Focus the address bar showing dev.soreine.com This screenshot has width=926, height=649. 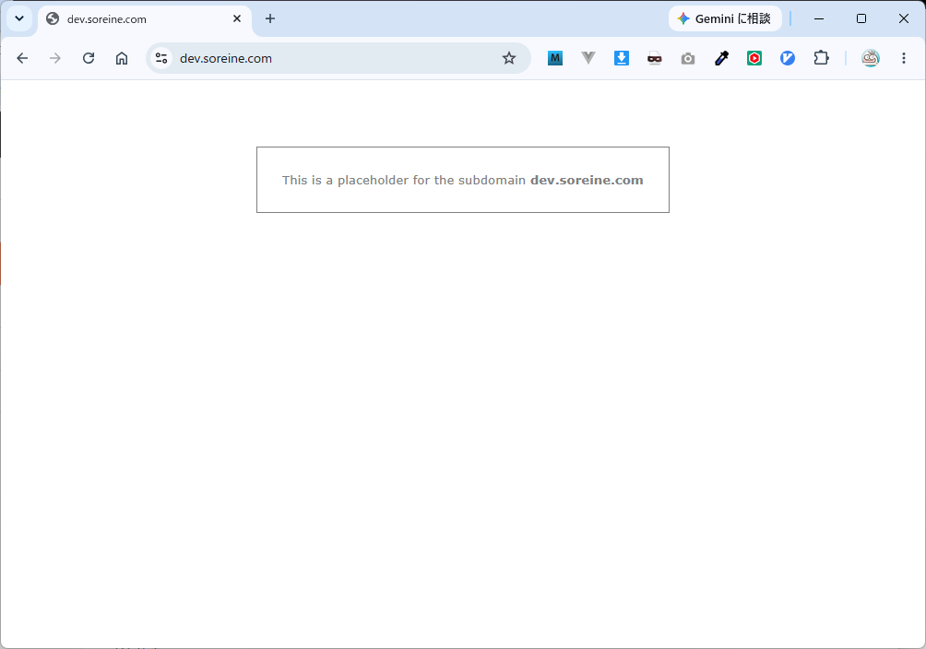pyautogui.click(x=338, y=58)
